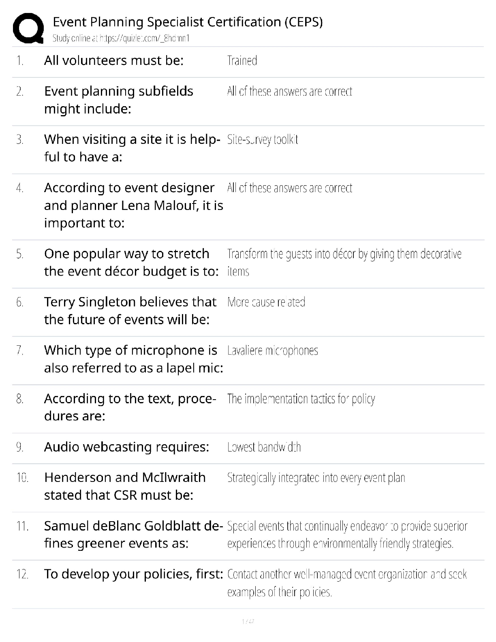Viewport: 496px width, 642px height.
Task: Click the 'Audio webcasting requires:' question
Action: (126, 447)
